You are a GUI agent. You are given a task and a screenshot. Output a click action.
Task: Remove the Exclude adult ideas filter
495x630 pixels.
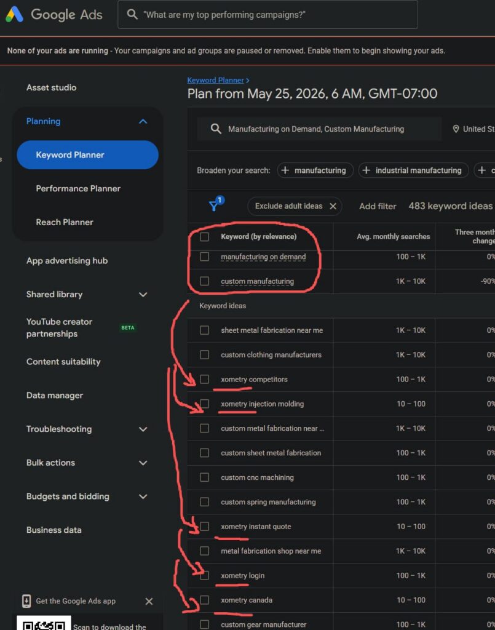coord(333,206)
